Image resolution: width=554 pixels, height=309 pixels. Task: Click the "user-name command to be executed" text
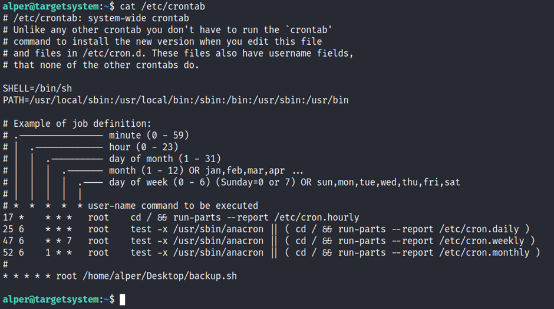pos(173,205)
